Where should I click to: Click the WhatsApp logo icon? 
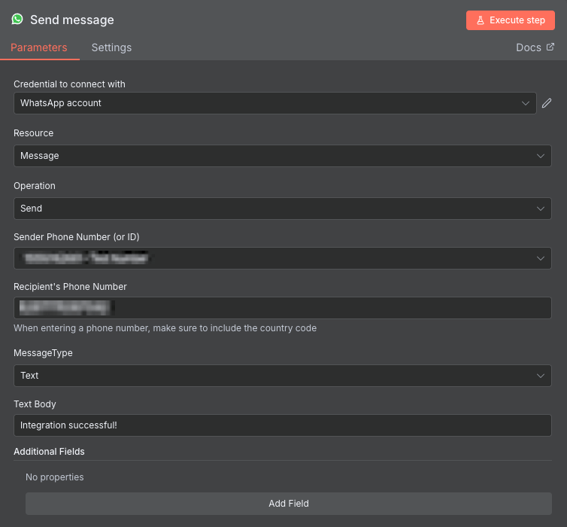pyautogui.click(x=17, y=20)
